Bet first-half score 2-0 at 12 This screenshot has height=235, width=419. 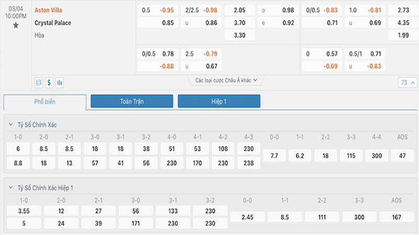[61, 211]
